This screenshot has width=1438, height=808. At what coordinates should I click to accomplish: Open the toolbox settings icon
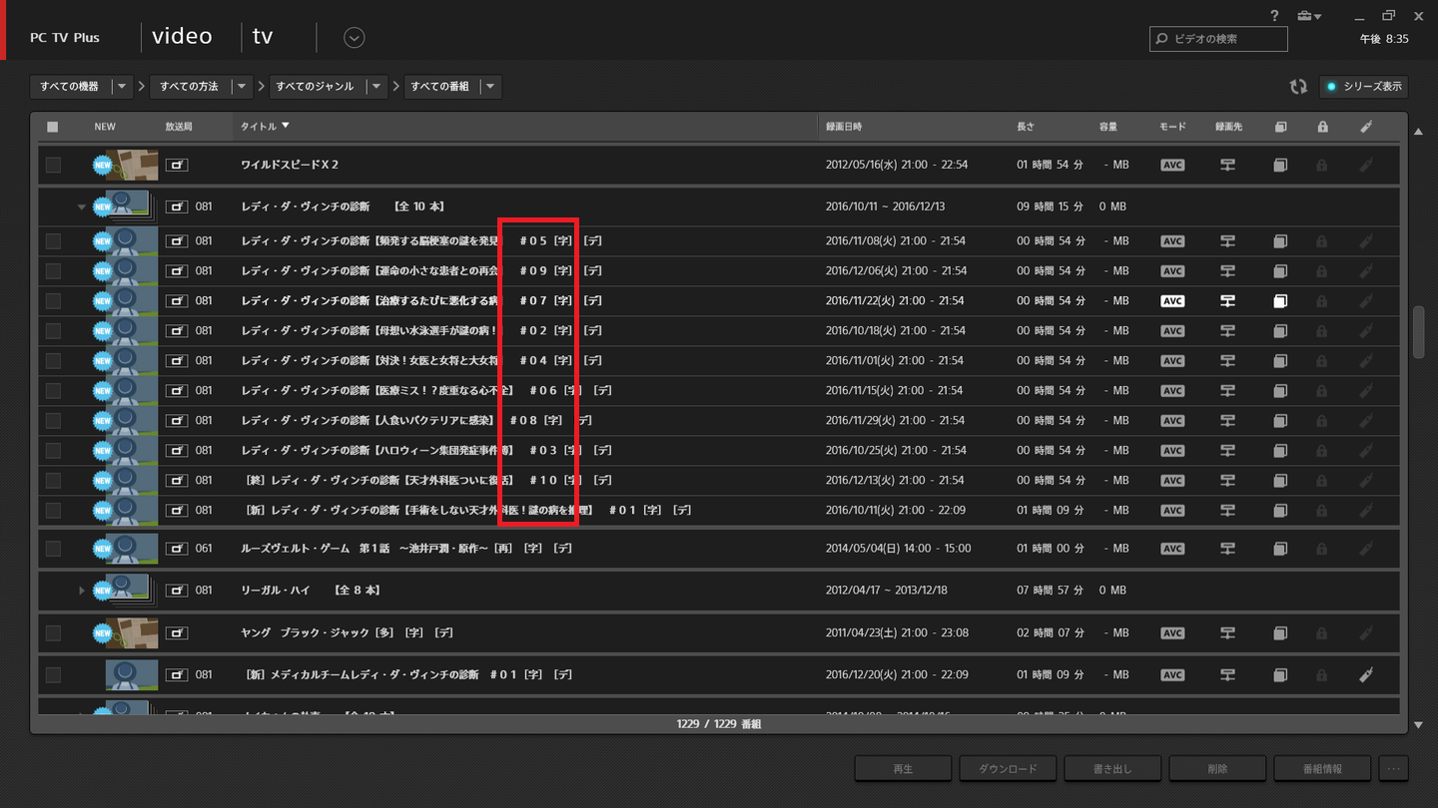pyautogui.click(x=1307, y=16)
